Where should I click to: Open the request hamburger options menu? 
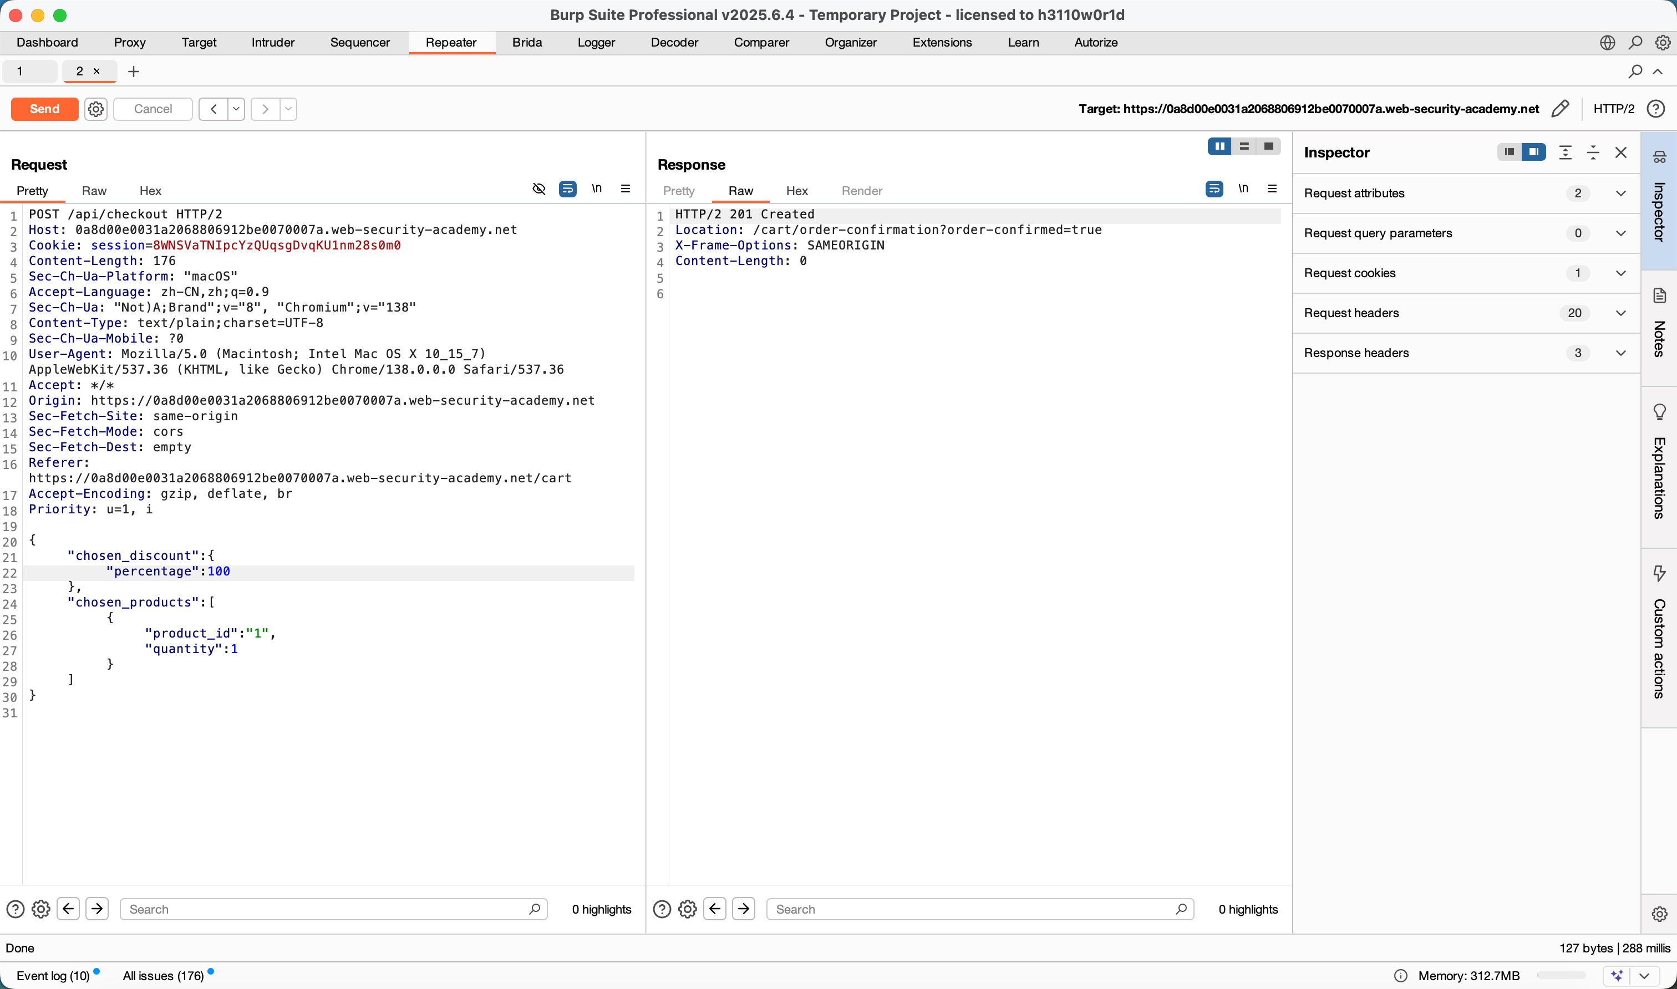click(625, 189)
